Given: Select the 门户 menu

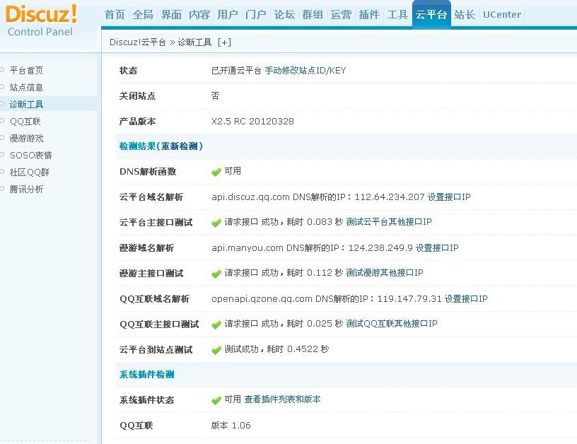Looking at the screenshot, I should click(x=256, y=15).
